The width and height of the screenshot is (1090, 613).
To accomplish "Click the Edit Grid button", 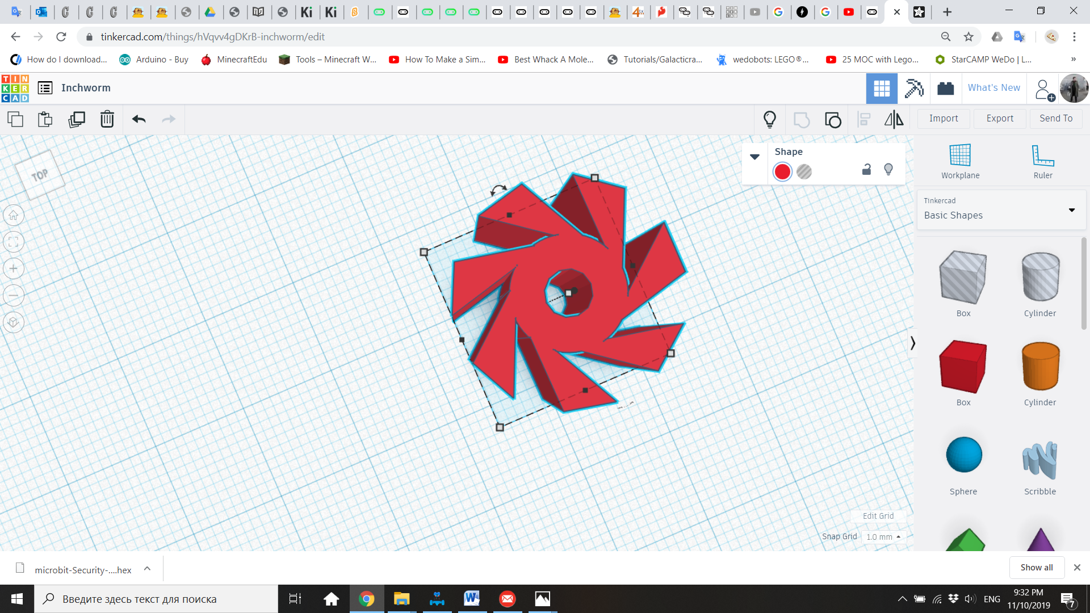I will (878, 516).
